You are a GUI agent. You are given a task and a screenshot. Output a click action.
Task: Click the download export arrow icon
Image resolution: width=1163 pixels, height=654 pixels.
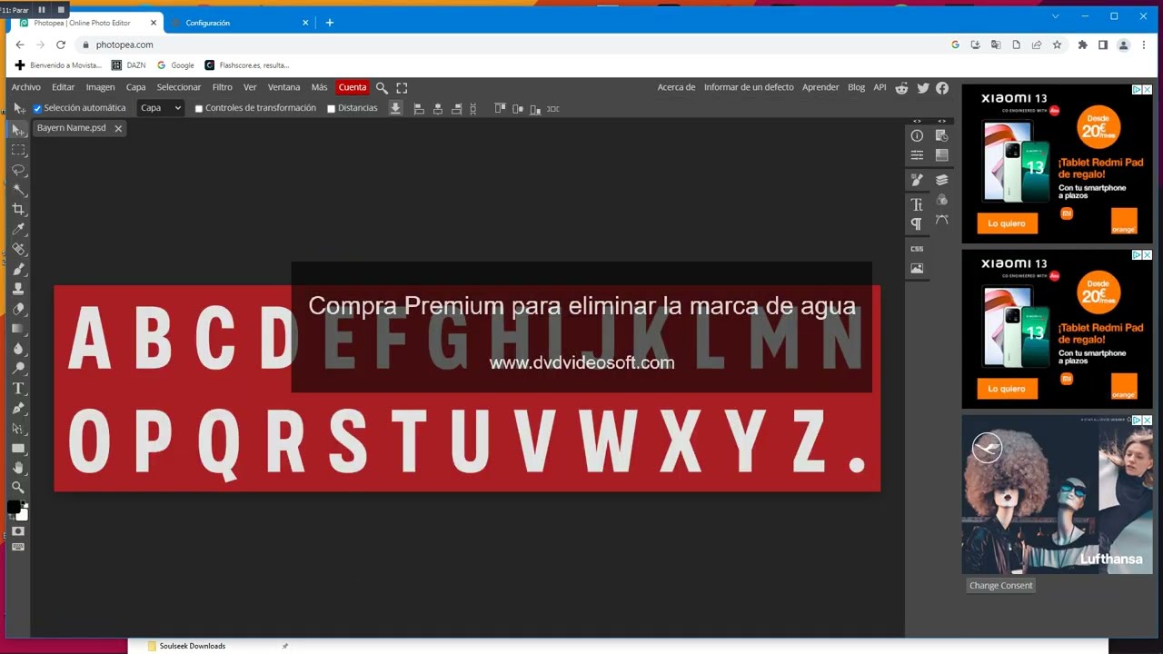(x=395, y=108)
